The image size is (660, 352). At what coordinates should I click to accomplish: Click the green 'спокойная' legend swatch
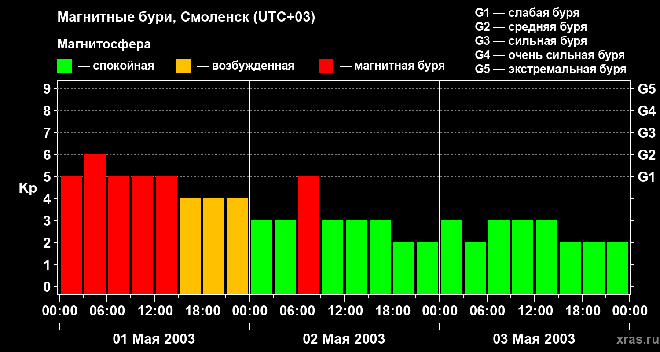65,66
